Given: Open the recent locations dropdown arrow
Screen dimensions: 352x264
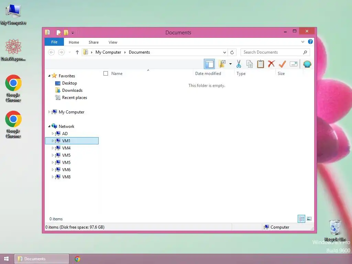Looking at the screenshot, I should point(69,52).
